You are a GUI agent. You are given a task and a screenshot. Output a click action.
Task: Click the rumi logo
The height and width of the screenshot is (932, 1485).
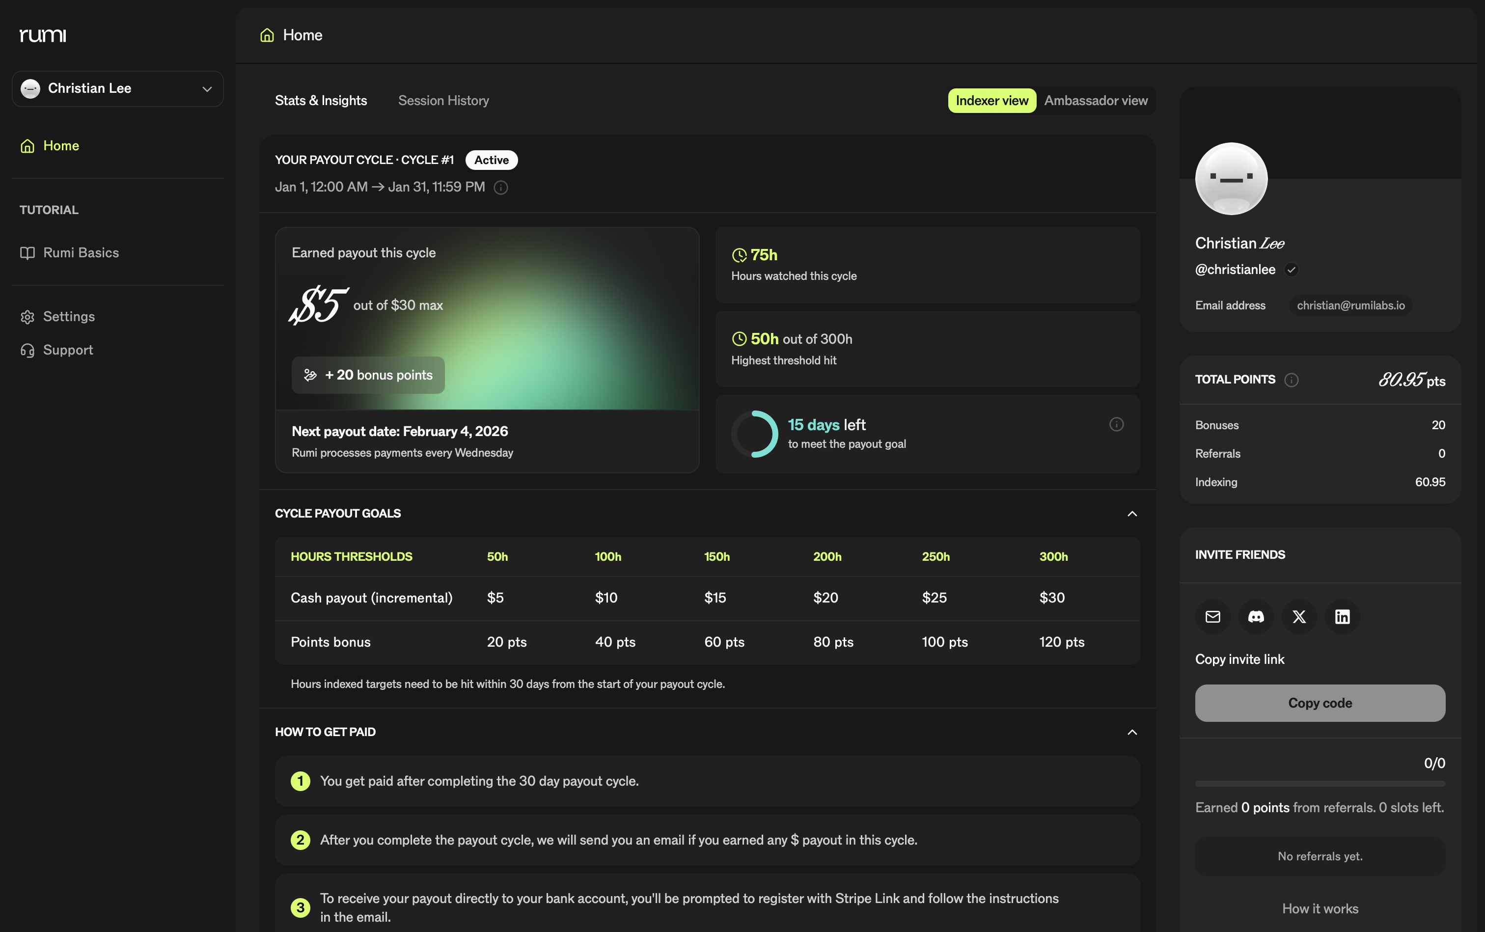43,35
